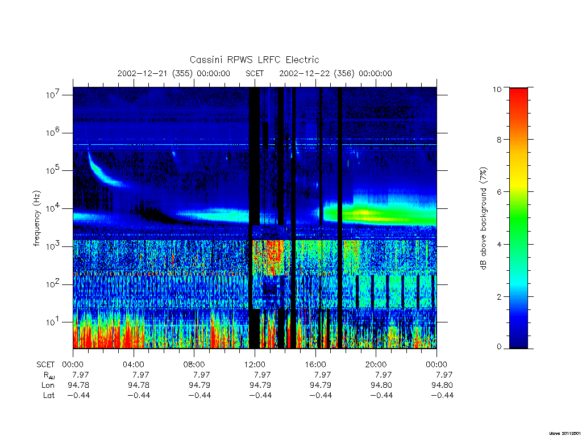This screenshot has width=582, height=436.
Task: Pick the red region atop the color bar
Action: point(518,98)
